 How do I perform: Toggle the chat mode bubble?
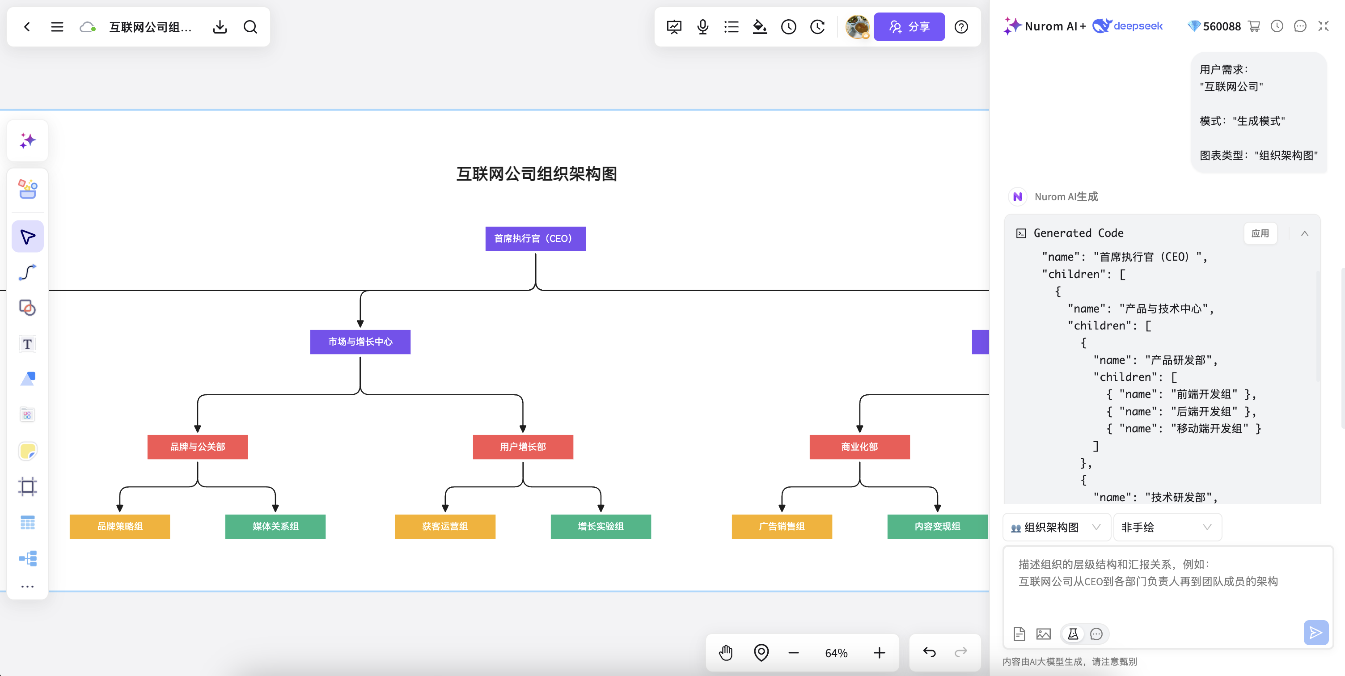1096,634
